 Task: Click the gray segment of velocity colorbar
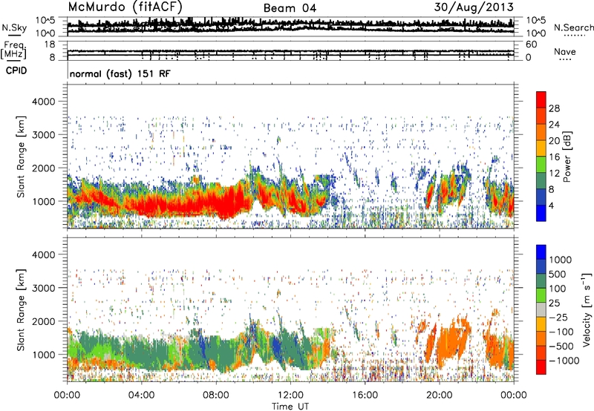click(x=541, y=309)
